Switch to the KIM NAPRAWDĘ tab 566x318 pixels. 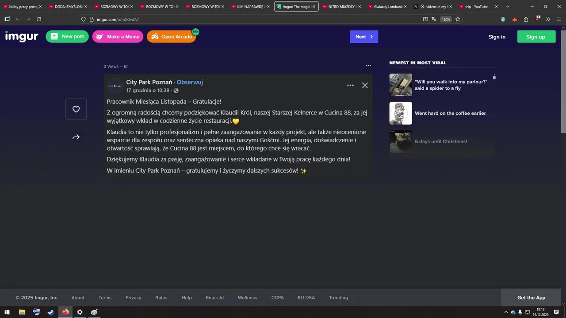(250, 7)
